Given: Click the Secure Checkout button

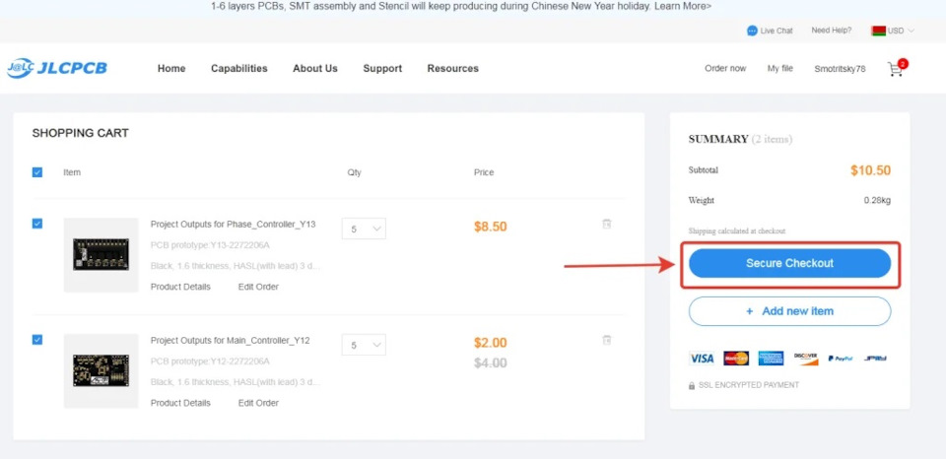Looking at the screenshot, I should [789, 263].
